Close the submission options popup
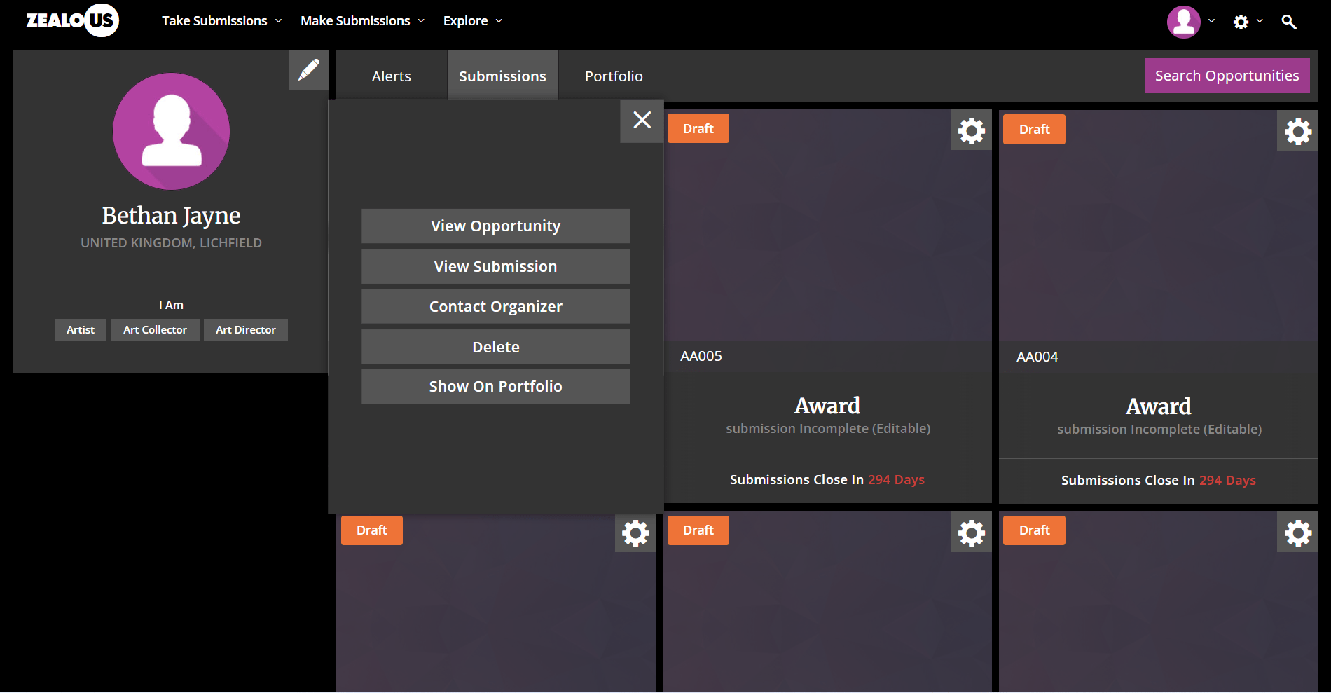Image resolution: width=1331 pixels, height=693 pixels. [642, 121]
